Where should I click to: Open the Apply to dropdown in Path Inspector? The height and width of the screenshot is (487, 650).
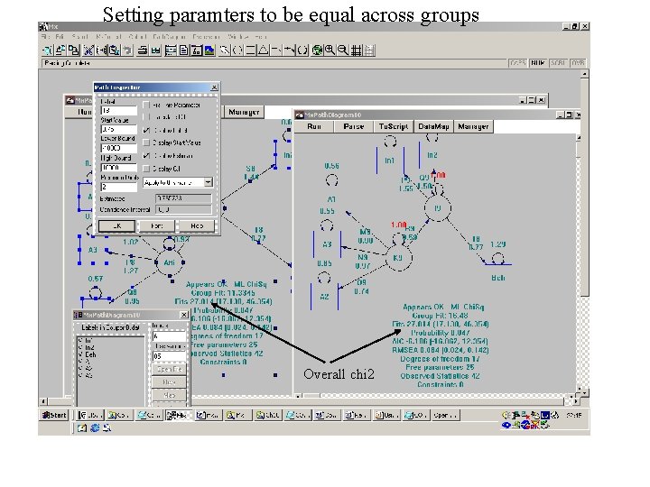tap(209, 182)
